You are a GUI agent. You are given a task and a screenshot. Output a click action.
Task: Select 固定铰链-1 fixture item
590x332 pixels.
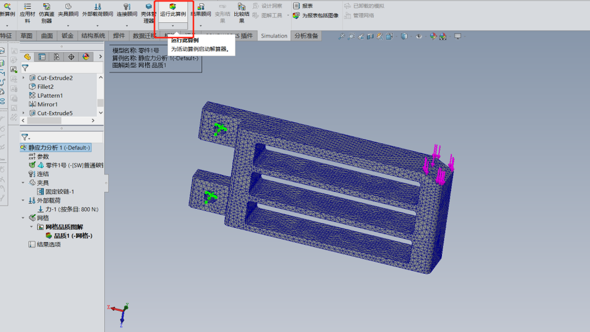(56, 191)
